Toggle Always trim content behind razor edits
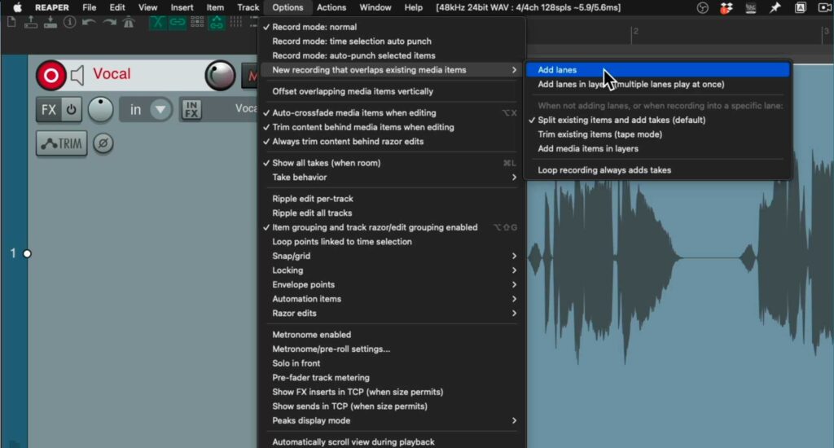 click(x=392, y=142)
